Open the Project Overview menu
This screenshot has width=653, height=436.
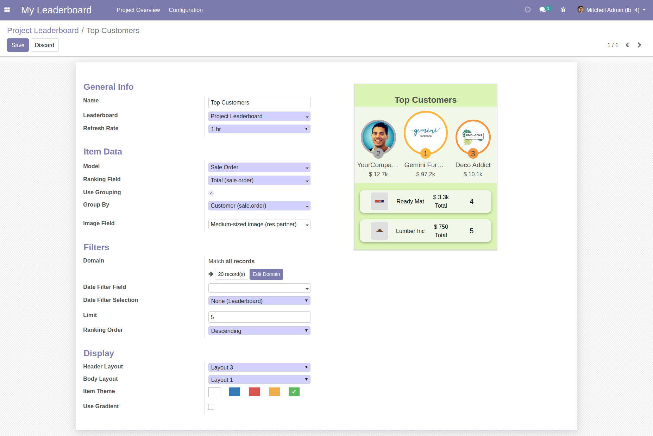pyautogui.click(x=138, y=10)
